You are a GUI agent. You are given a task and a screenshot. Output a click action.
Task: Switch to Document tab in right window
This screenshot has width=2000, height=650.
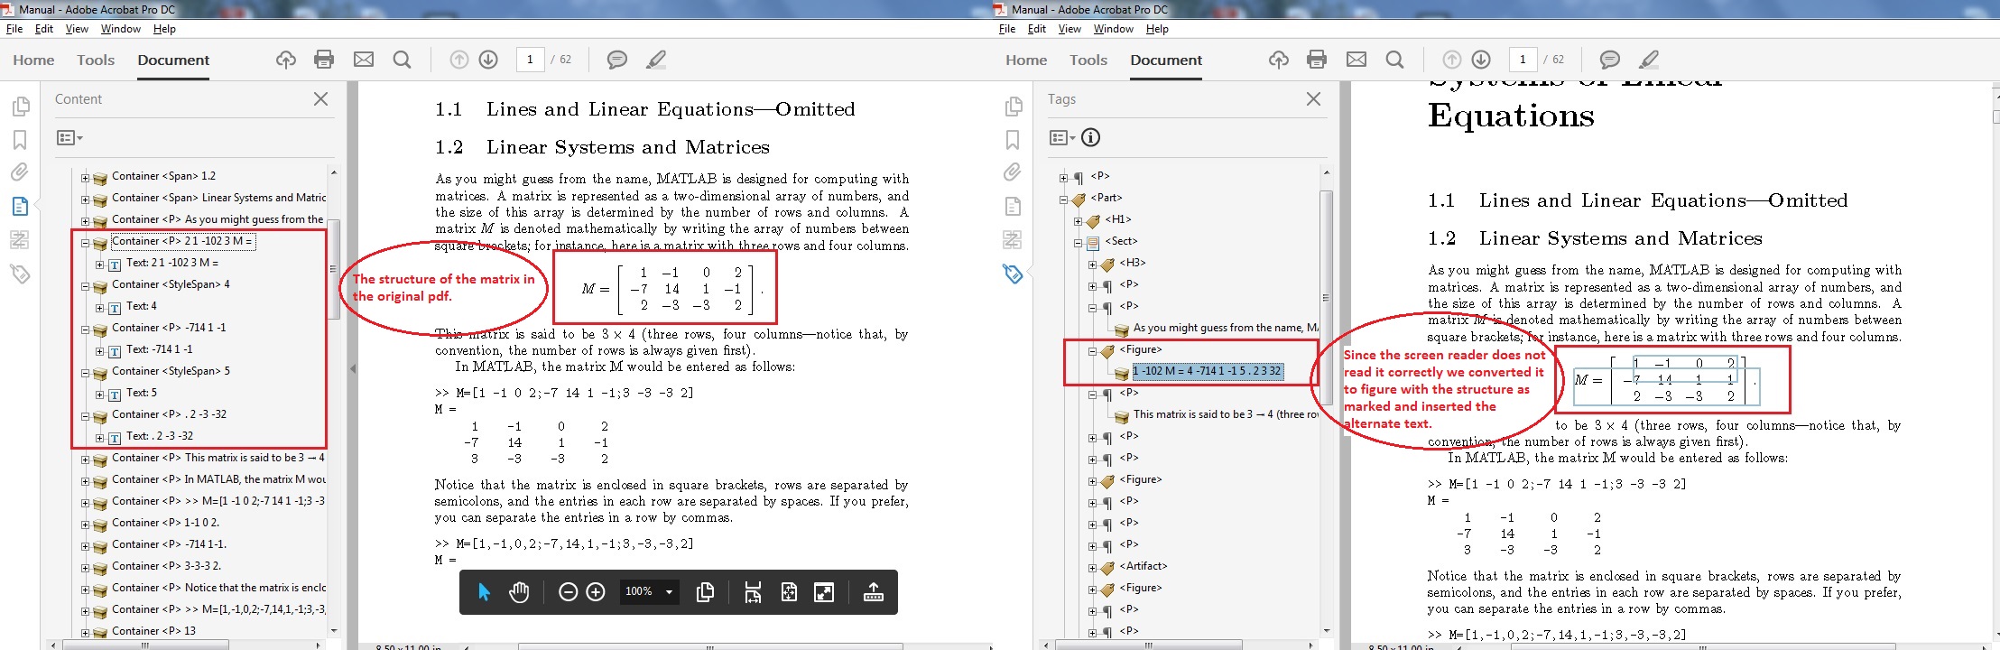click(x=1166, y=60)
